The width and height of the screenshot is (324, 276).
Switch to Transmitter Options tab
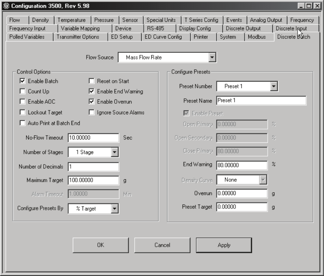click(80, 37)
